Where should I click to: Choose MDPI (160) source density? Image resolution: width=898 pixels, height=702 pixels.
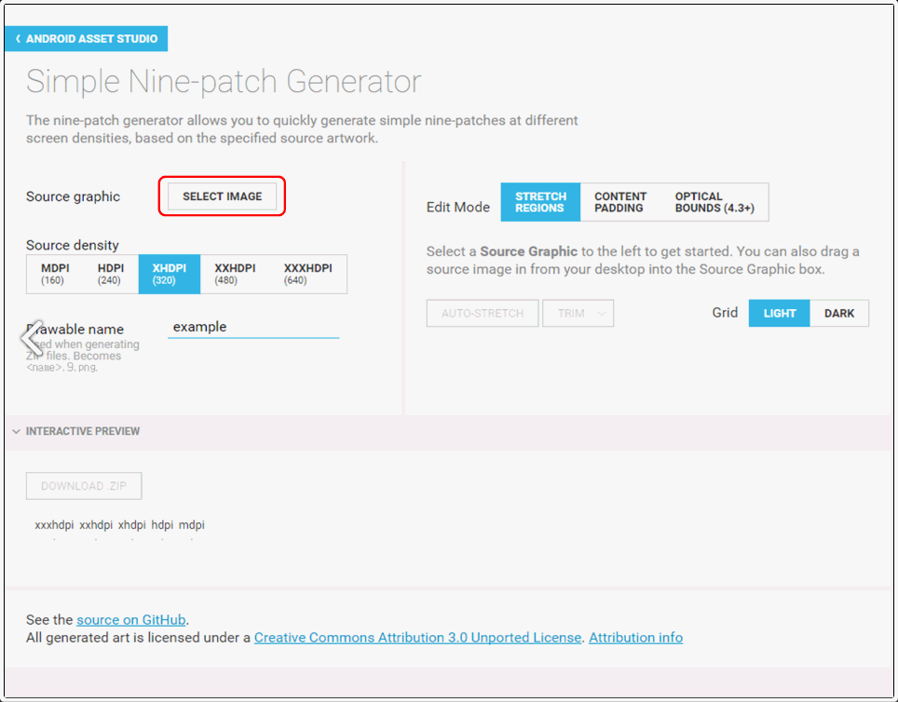(55, 275)
